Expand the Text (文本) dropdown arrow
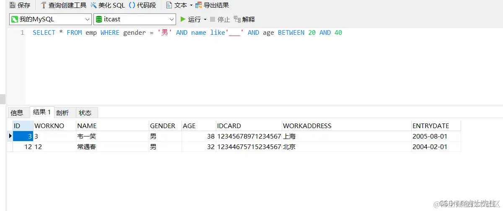The image size is (503, 211). click(191, 5)
